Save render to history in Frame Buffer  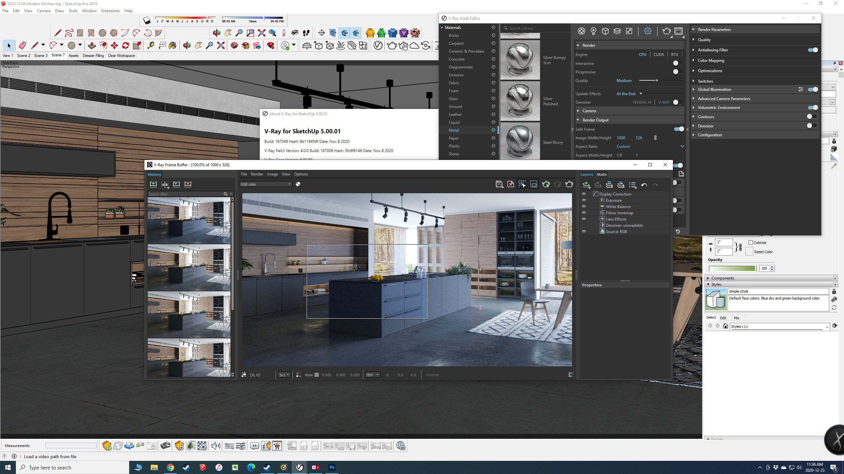pyautogui.click(x=153, y=184)
